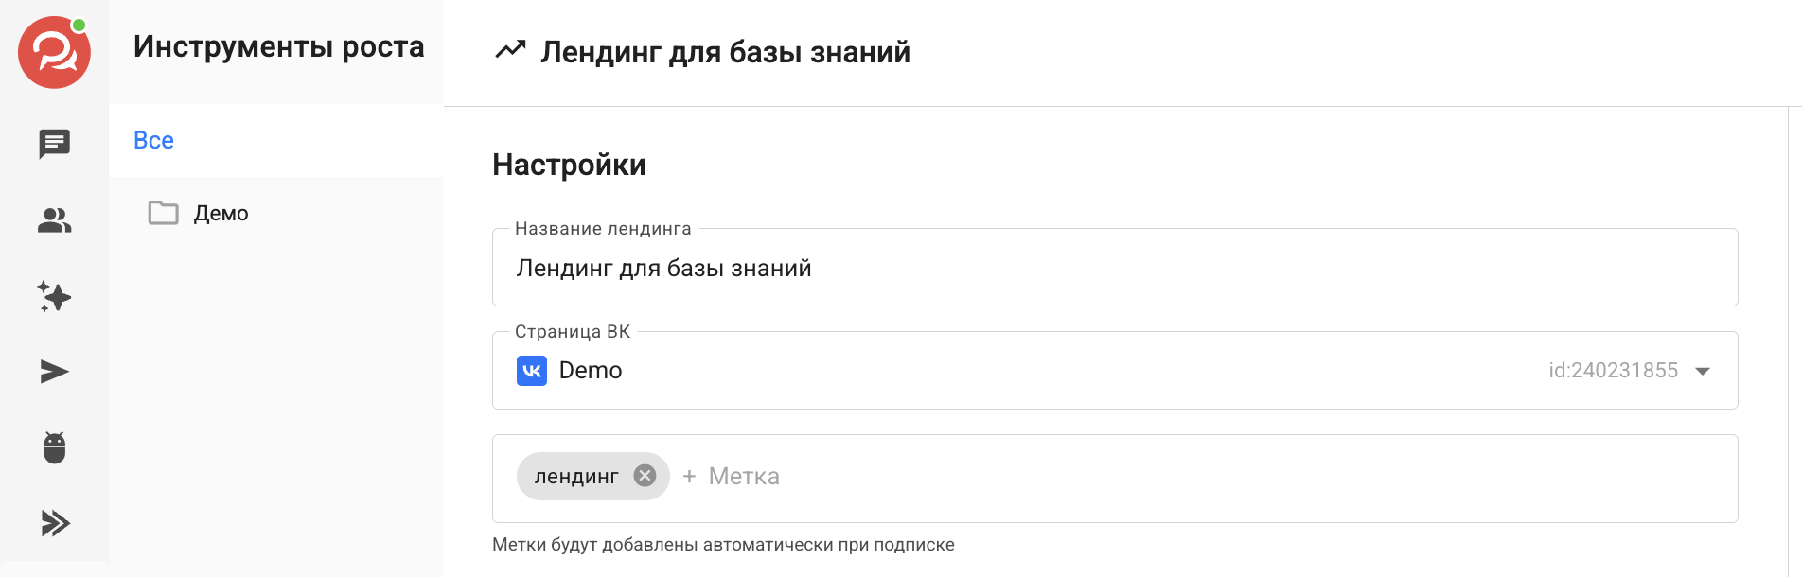1802x577 pixels.
Task: Click the Название лендинга text field
Action: (1115, 268)
